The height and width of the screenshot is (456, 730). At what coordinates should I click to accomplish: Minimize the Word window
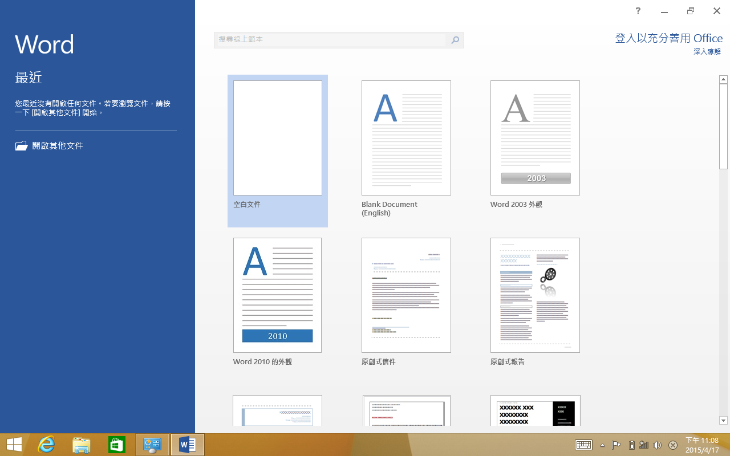tap(664, 11)
